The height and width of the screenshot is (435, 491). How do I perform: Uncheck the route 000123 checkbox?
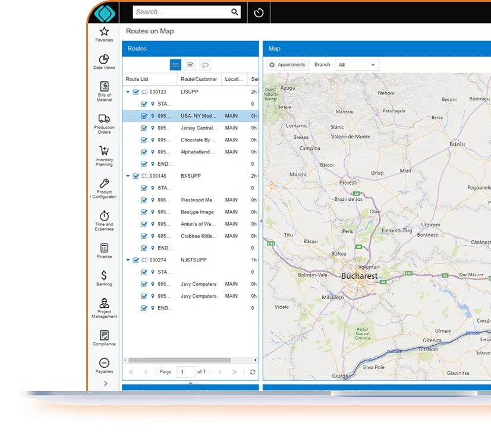pos(136,92)
